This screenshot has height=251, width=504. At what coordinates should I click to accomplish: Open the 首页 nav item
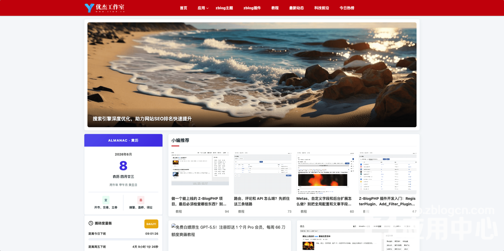183,8
